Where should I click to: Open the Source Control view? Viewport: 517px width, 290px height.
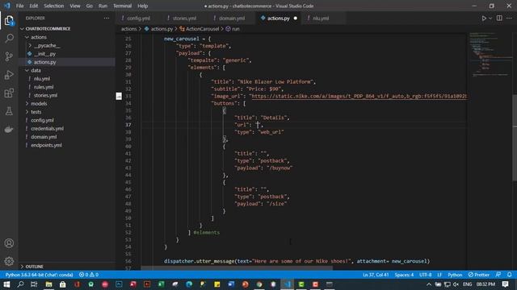click(9, 56)
